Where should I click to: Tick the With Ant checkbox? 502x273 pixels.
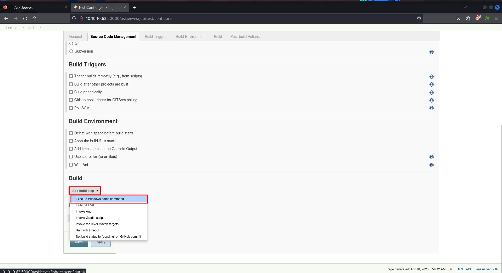point(71,165)
